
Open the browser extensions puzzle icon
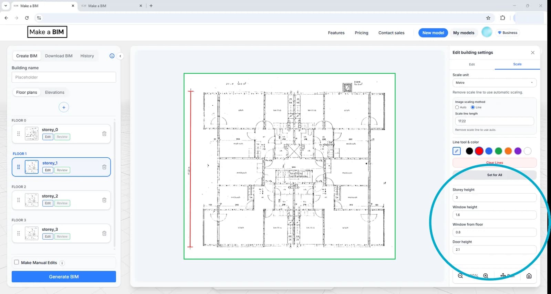(502, 18)
